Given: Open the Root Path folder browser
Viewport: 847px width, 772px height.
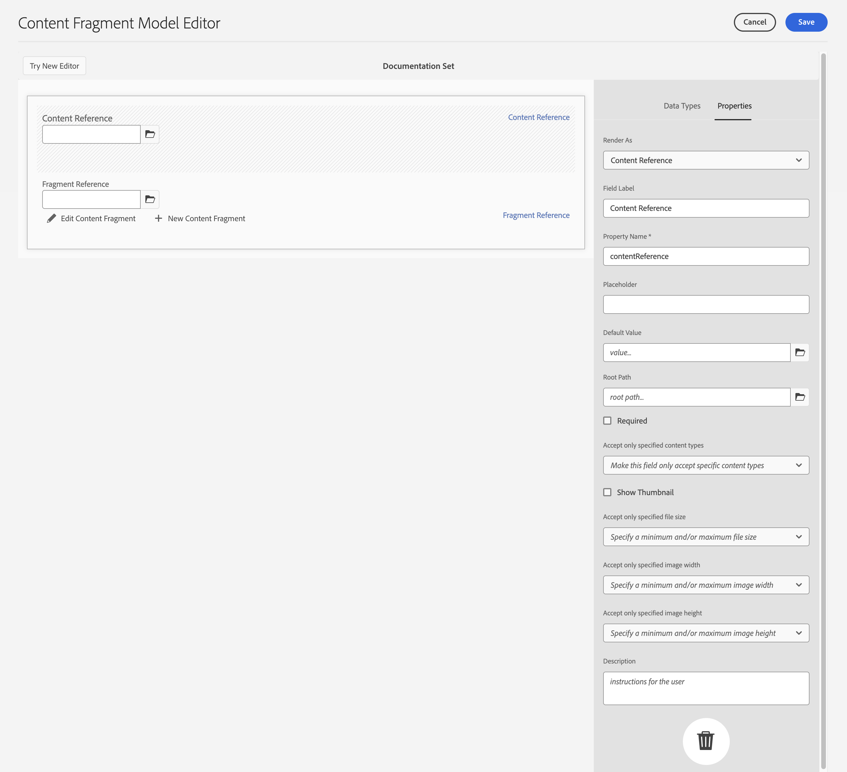Looking at the screenshot, I should pos(800,397).
